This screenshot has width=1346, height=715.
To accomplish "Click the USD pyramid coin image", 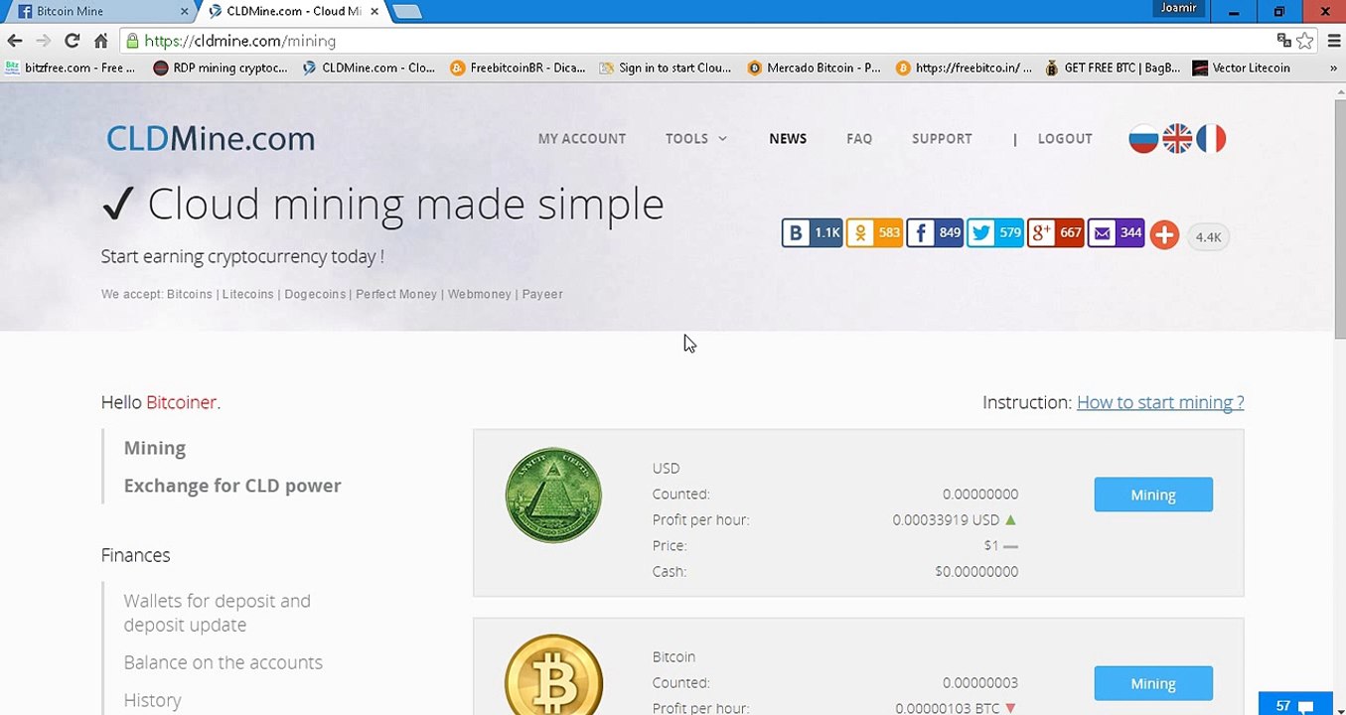I will click(x=553, y=495).
